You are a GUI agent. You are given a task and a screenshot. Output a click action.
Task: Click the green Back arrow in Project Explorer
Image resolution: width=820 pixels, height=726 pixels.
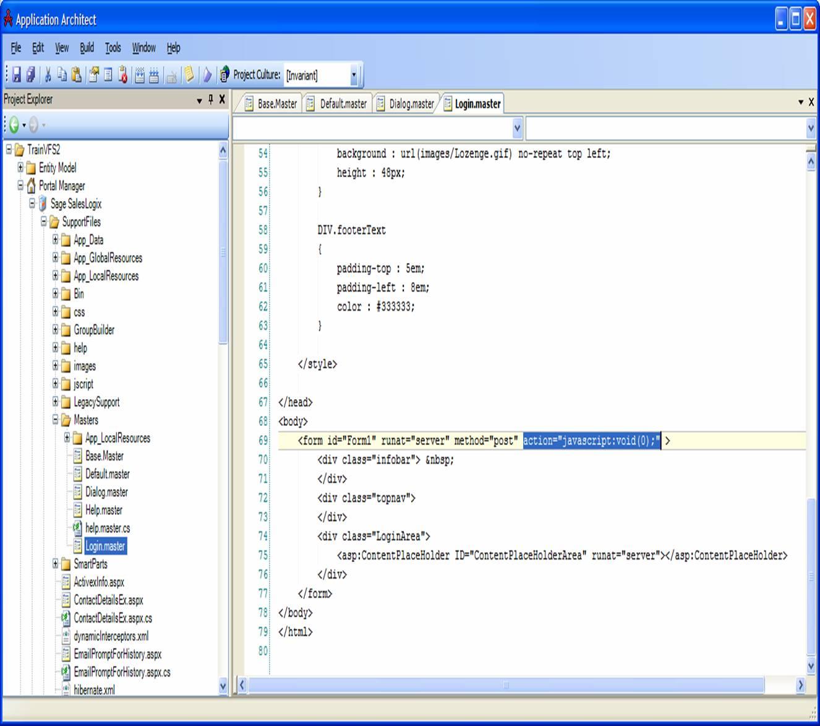[x=14, y=126]
